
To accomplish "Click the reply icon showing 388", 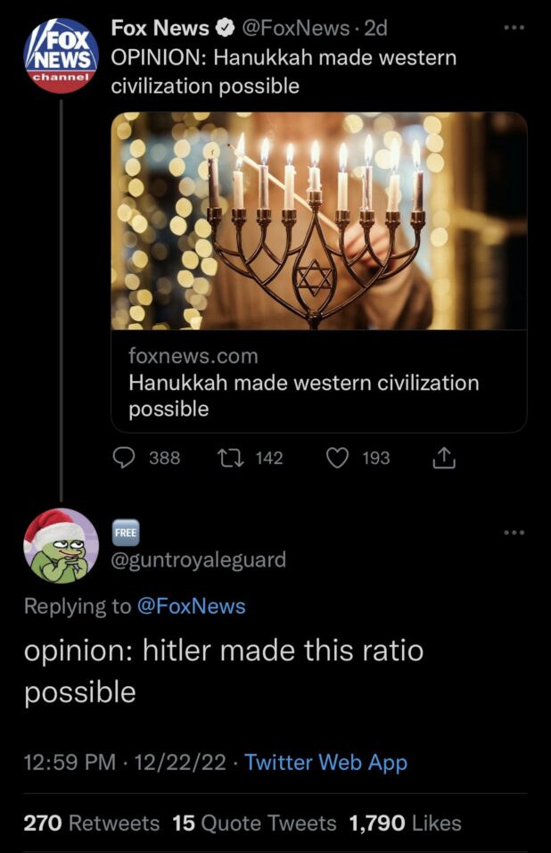I will [x=124, y=458].
